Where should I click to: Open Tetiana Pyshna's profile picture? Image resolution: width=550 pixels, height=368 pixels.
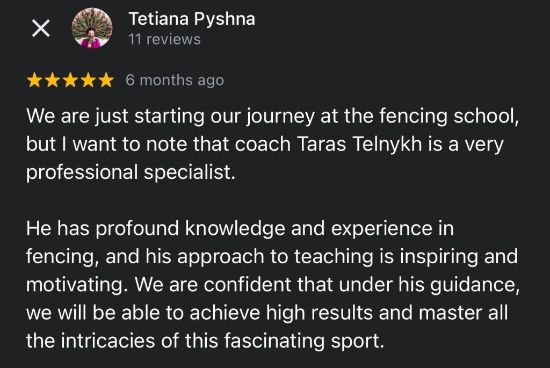(x=92, y=28)
